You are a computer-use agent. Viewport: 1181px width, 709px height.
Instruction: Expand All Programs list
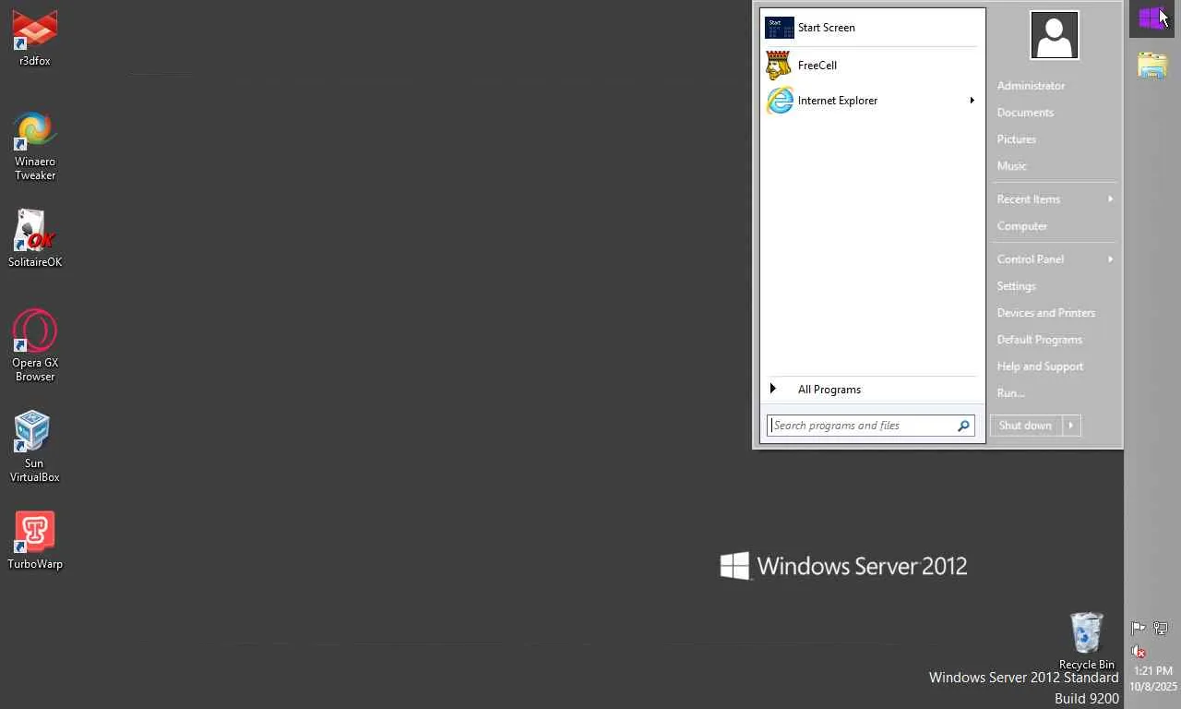point(872,390)
